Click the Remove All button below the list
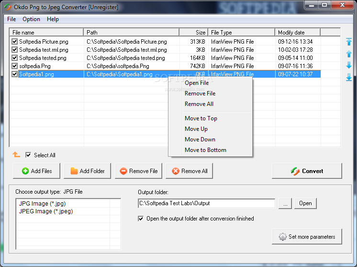357x267 pixels. pyautogui.click(x=189, y=171)
